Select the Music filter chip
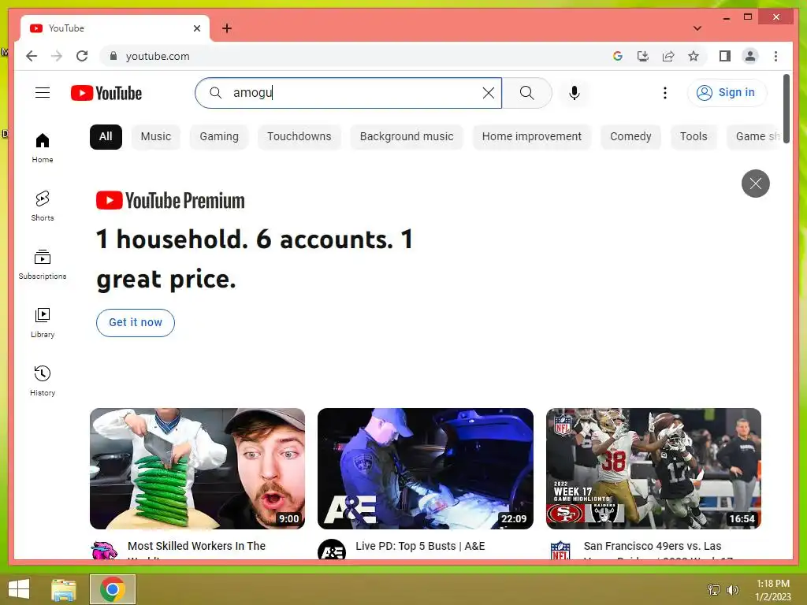Screen dimensions: 807x605 point(155,137)
